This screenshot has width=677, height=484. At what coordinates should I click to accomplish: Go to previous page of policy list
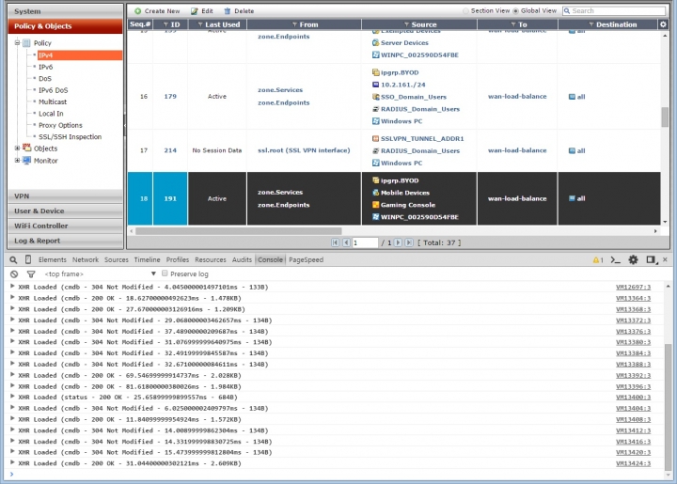pyautogui.click(x=346, y=242)
